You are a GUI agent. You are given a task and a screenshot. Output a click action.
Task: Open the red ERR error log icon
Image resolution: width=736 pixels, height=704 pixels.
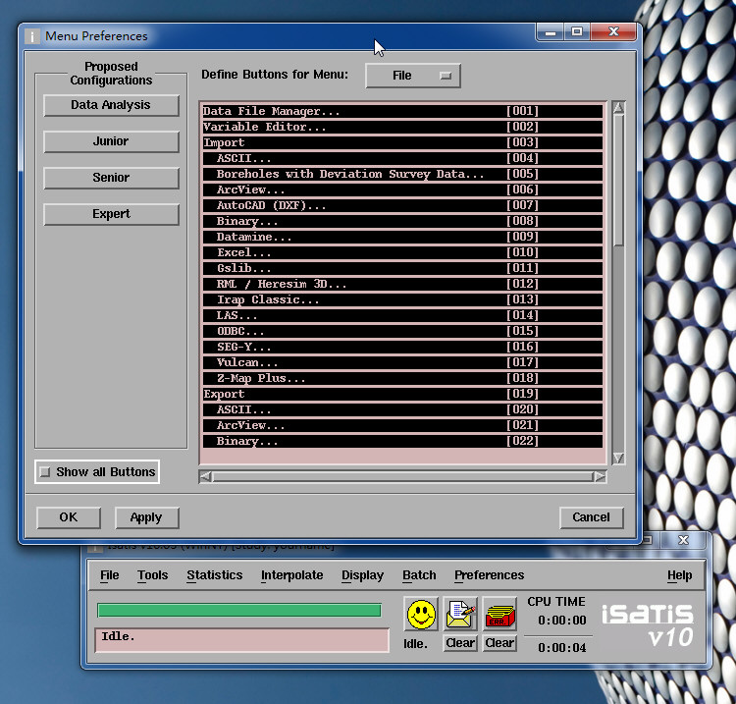pos(499,614)
